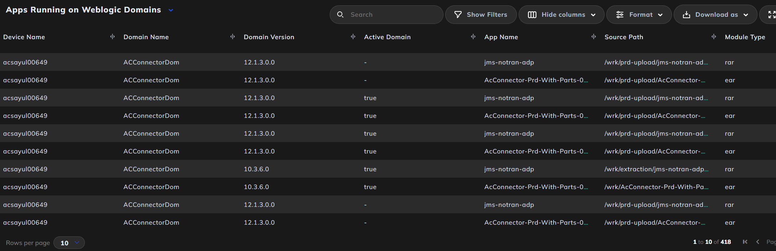
Task: Click the last row's ear module type
Action: [x=730, y=223]
